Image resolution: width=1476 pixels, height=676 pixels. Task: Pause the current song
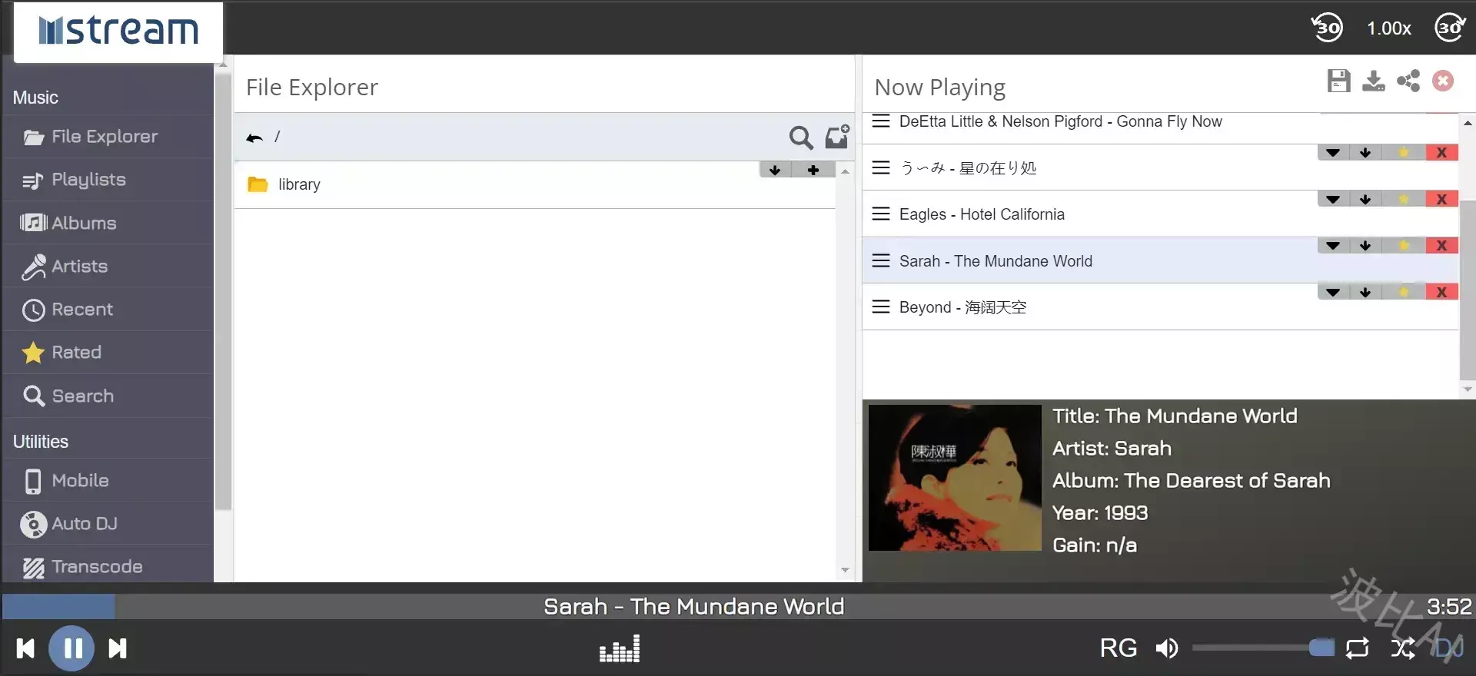(x=71, y=648)
